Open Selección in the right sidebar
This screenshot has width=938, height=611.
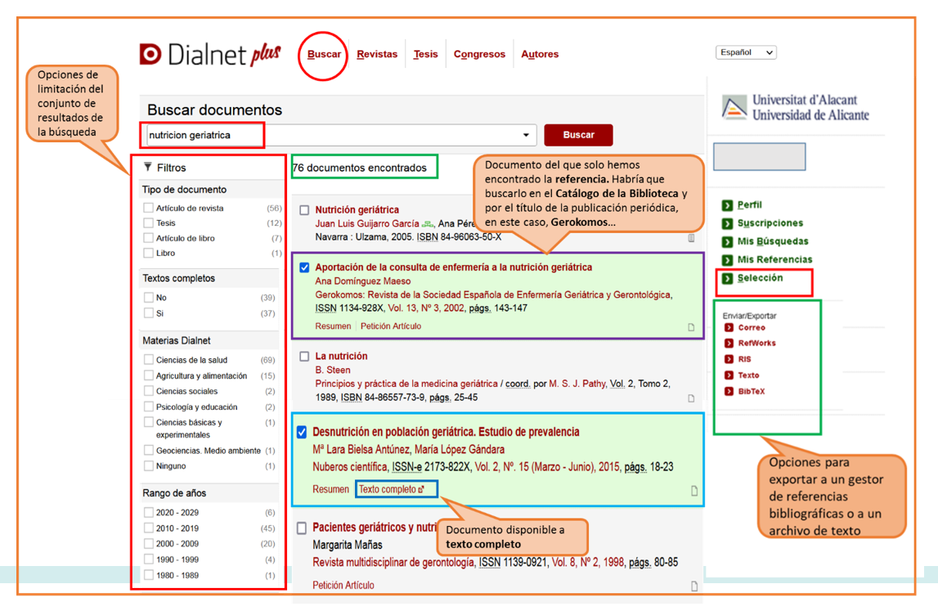click(760, 278)
